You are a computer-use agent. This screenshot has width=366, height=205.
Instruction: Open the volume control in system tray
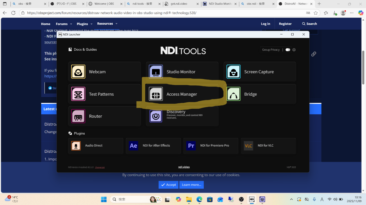pyautogui.click(x=335, y=199)
